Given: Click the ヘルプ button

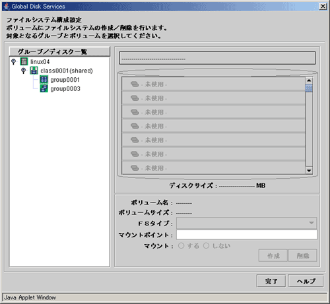Looking at the screenshot, I should point(306,281).
